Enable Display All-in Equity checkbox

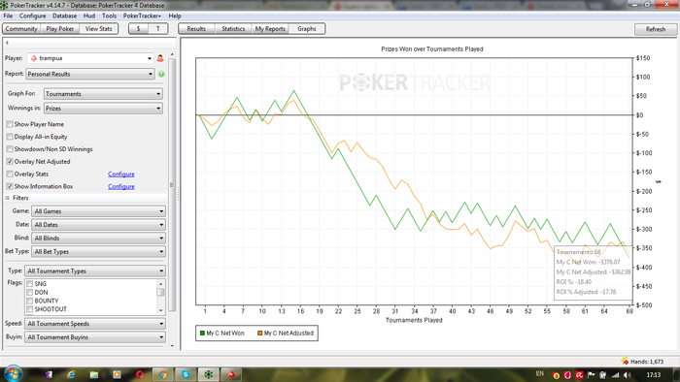10,137
